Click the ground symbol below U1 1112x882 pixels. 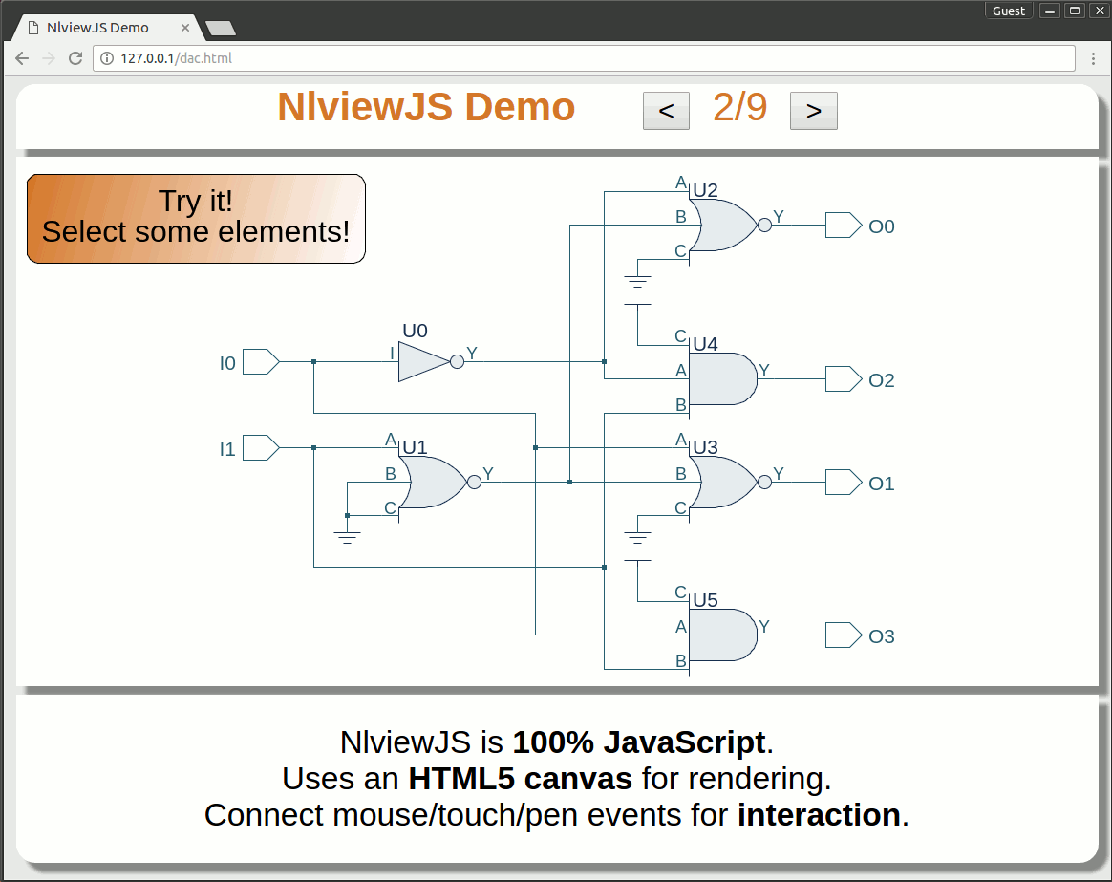click(346, 533)
